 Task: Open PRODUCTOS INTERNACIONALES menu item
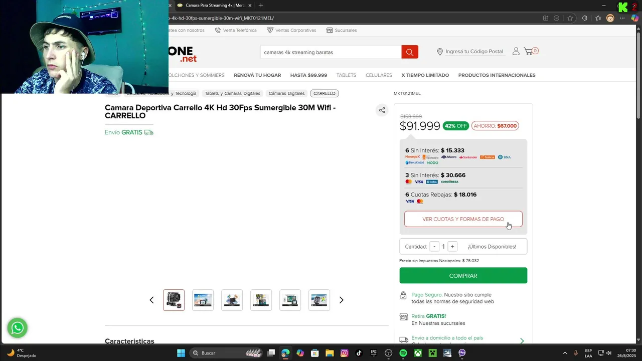497,75
